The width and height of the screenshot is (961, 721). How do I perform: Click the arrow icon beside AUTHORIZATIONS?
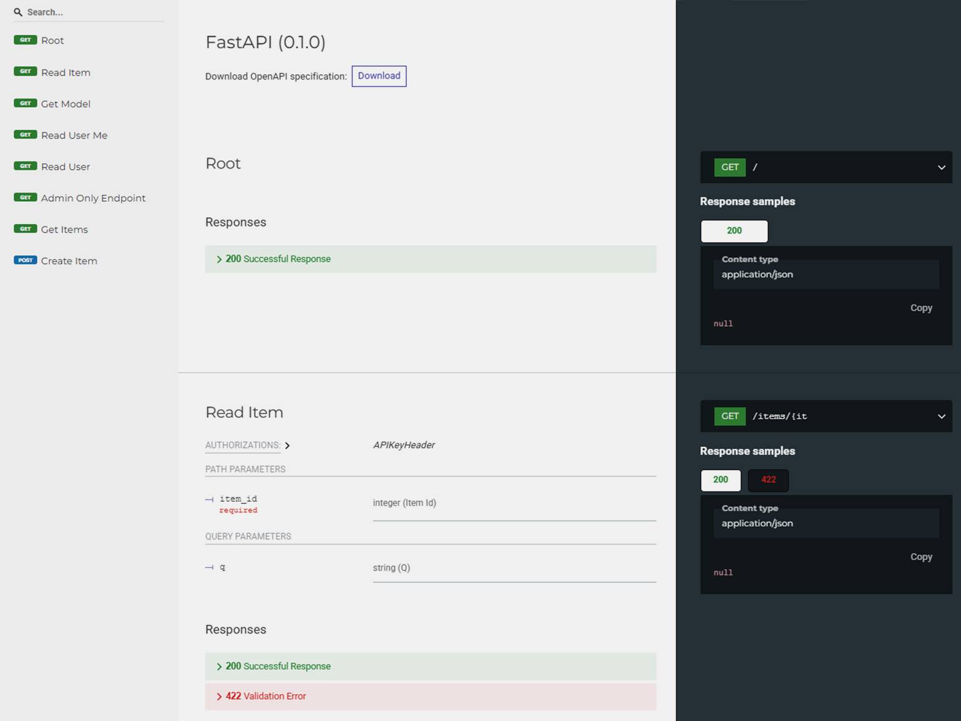[x=287, y=446]
